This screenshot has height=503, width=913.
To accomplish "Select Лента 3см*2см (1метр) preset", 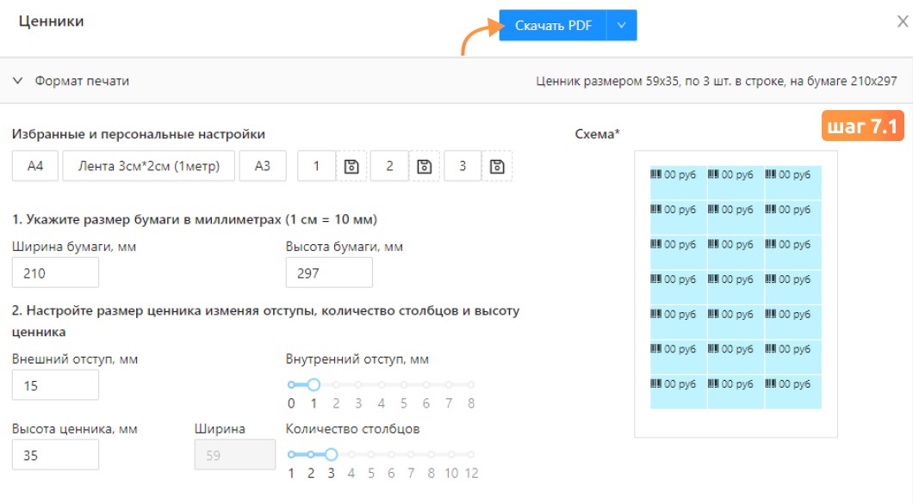I will coord(148,166).
